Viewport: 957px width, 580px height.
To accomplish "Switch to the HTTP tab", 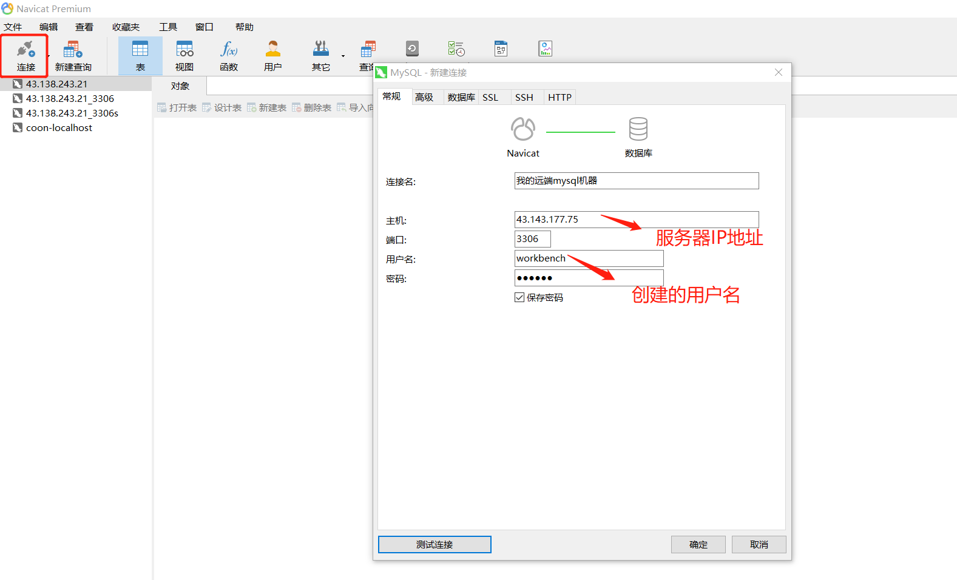I will pyautogui.click(x=560, y=97).
